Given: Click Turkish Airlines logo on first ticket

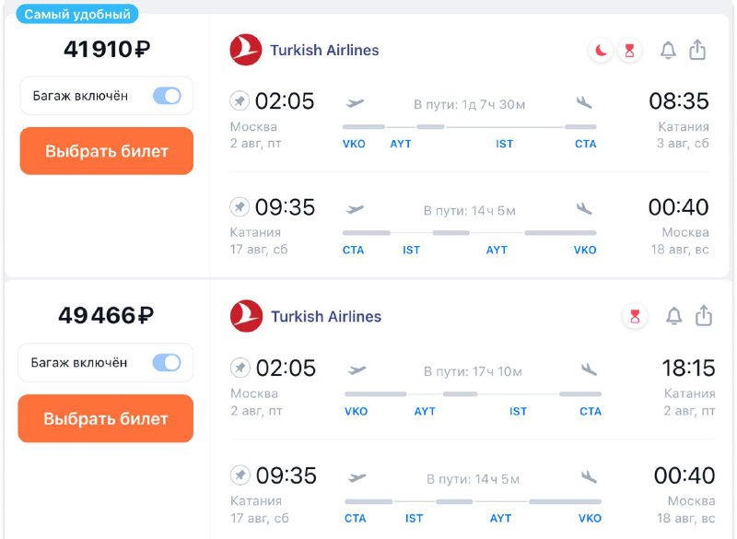Looking at the screenshot, I should (x=246, y=50).
